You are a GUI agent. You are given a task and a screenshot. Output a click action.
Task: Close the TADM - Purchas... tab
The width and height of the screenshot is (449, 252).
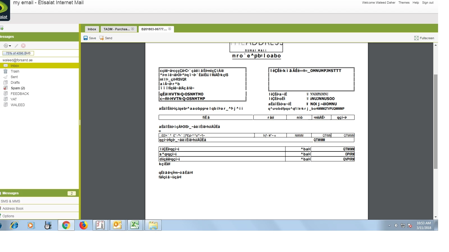coord(133,29)
